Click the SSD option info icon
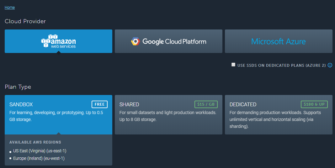 pos(330,65)
